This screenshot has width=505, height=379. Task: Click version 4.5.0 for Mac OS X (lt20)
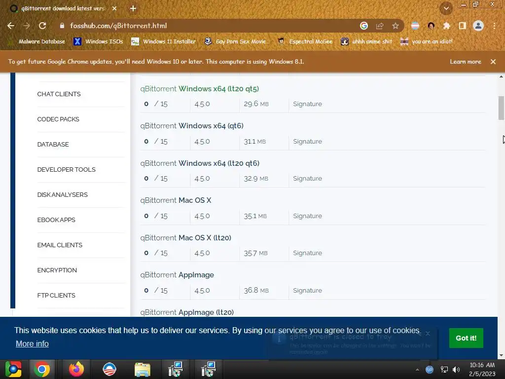pyautogui.click(x=202, y=253)
